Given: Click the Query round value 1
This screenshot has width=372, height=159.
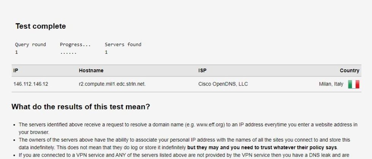Looking at the screenshot, I should point(17,52).
